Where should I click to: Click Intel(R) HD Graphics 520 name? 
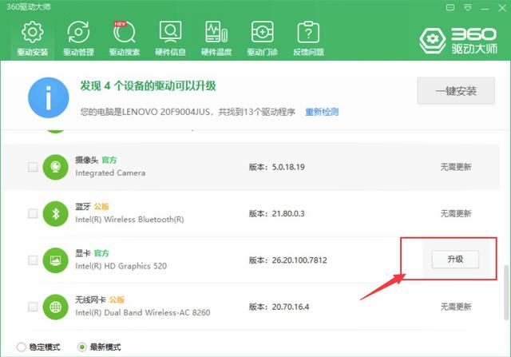[x=121, y=266]
